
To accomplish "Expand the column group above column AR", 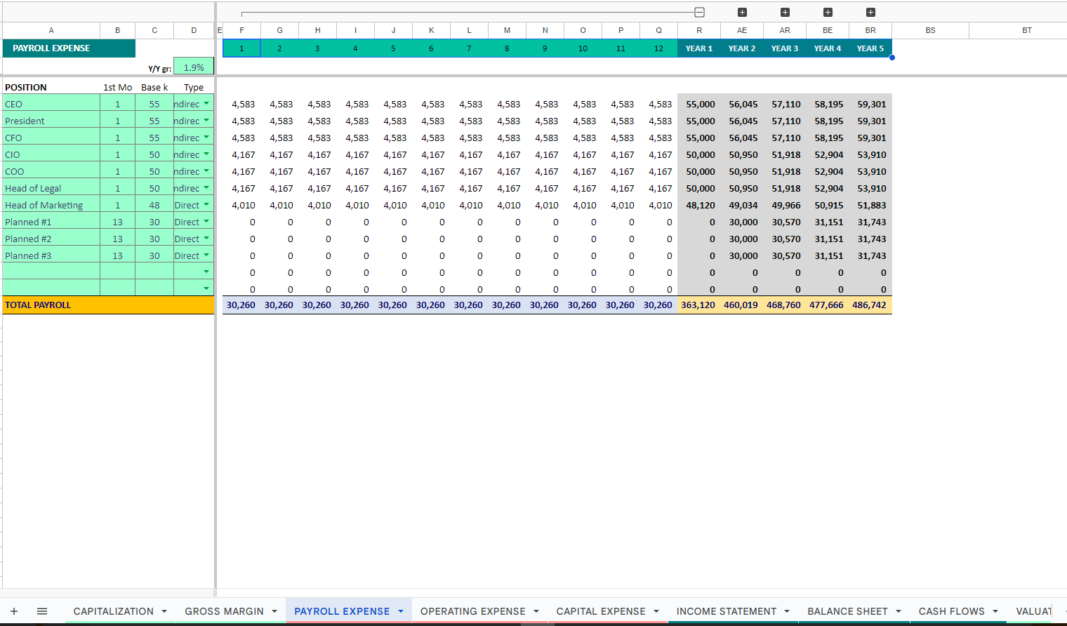I will point(785,12).
